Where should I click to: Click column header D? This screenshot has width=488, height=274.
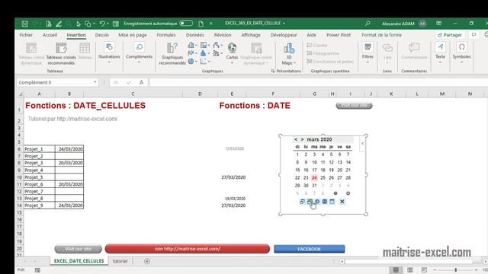(200, 94)
